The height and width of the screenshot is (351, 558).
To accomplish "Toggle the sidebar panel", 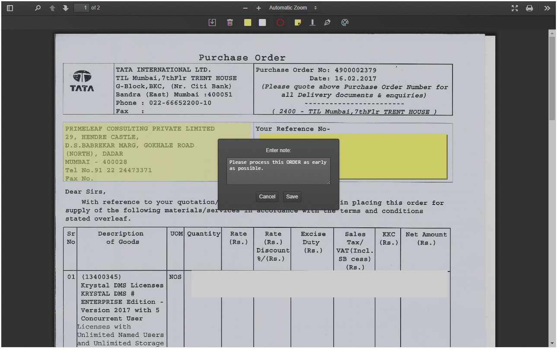I will [x=10, y=8].
